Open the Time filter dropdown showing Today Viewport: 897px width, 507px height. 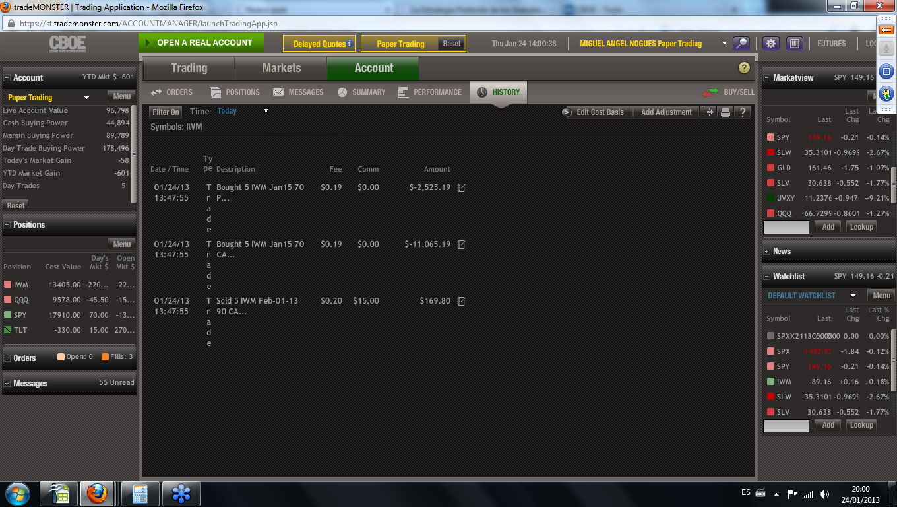pyautogui.click(x=243, y=111)
